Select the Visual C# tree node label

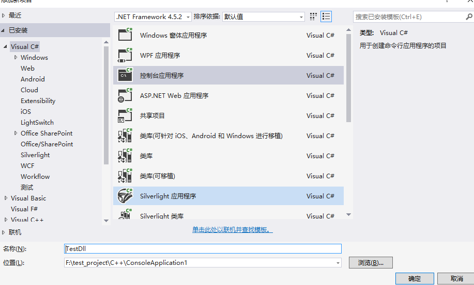(x=25, y=47)
